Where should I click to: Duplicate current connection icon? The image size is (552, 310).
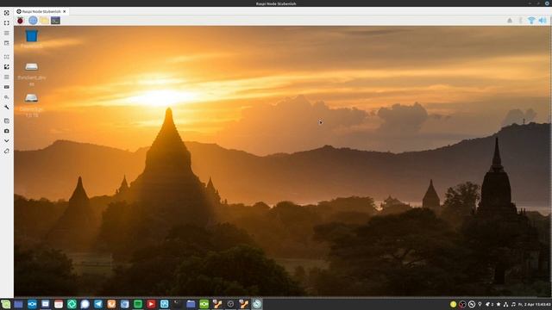[6, 121]
